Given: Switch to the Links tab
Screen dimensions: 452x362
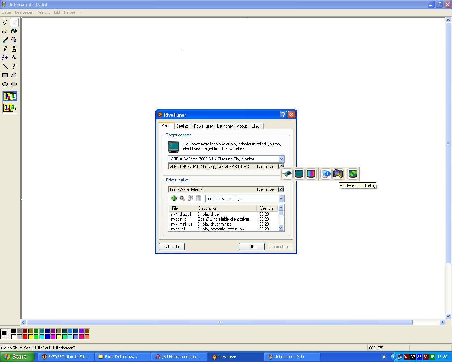Looking at the screenshot, I should click(x=256, y=126).
